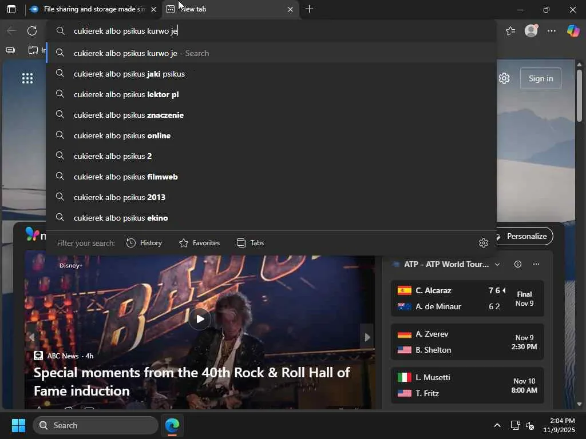Open the Zverev vs Shelton match
The height and width of the screenshot is (439, 586).
point(467,342)
